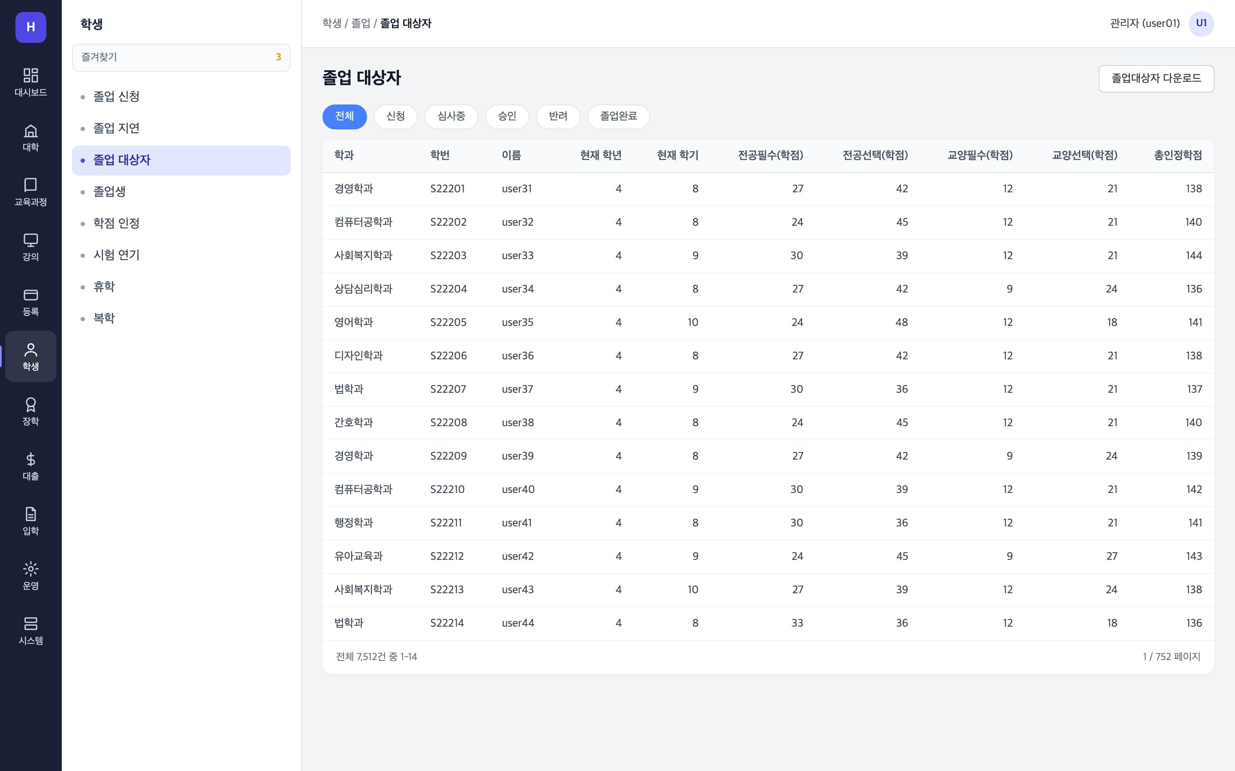Click the 전공필수(학점) column header
1235x771 pixels.
click(771, 155)
